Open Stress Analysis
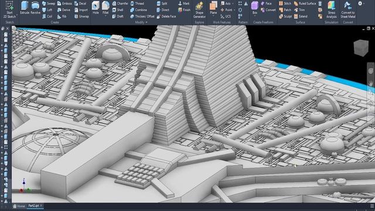Viewport: 375px width, 211px height. coord(332,10)
